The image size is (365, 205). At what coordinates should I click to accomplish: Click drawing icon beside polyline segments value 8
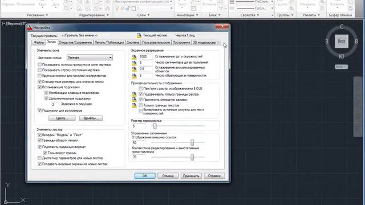pos(134,63)
